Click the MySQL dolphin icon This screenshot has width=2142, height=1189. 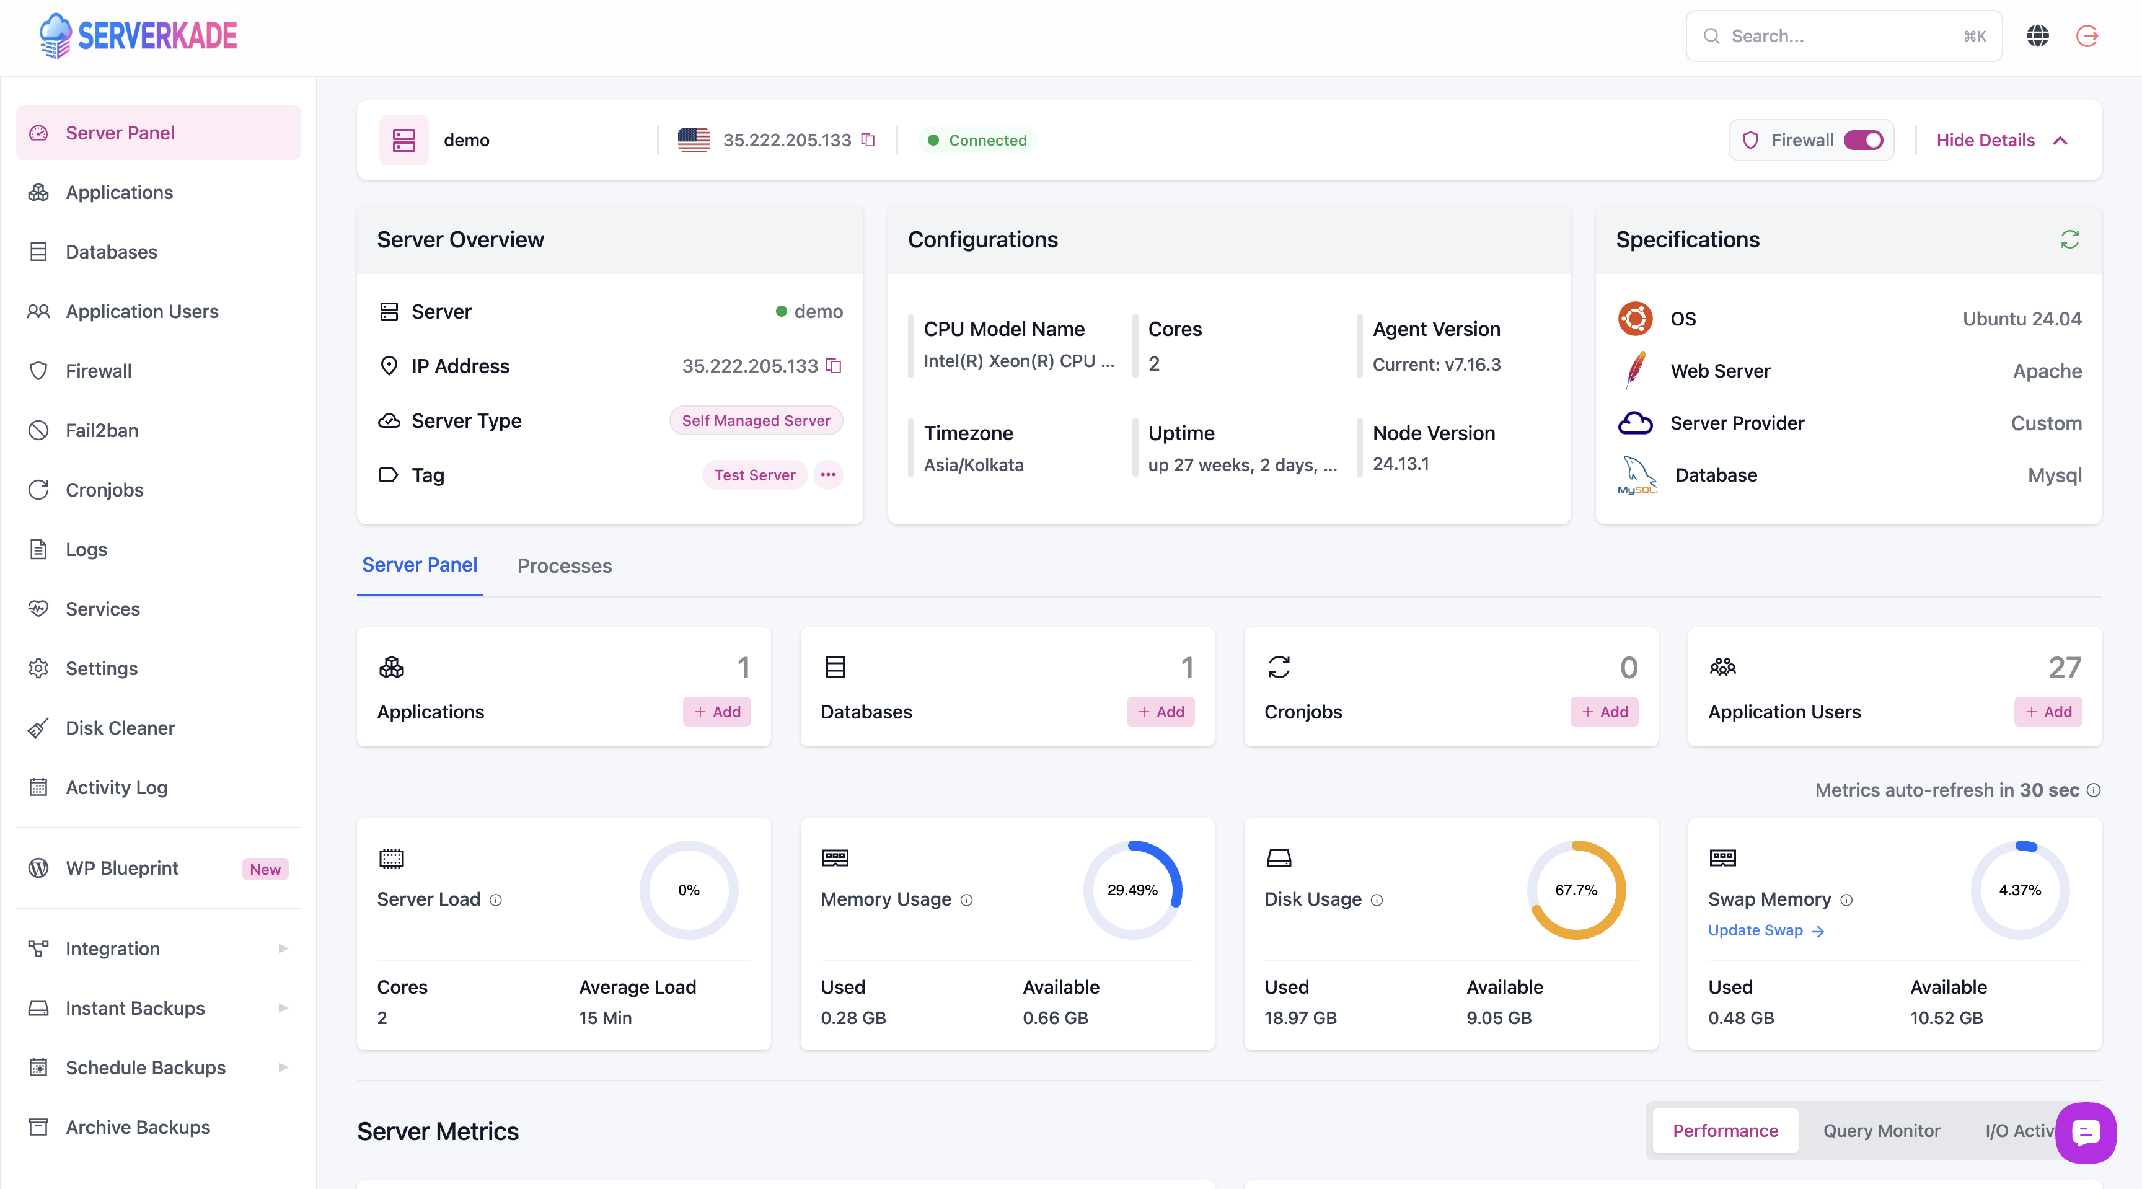[x=1636, y=475]
